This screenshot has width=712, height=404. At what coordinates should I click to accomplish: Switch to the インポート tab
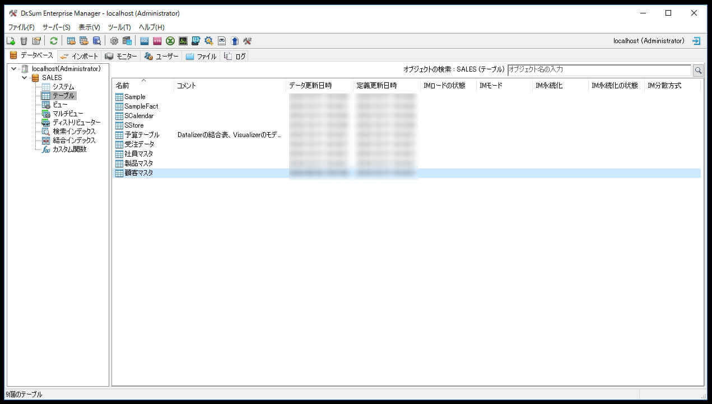point(79,55)
